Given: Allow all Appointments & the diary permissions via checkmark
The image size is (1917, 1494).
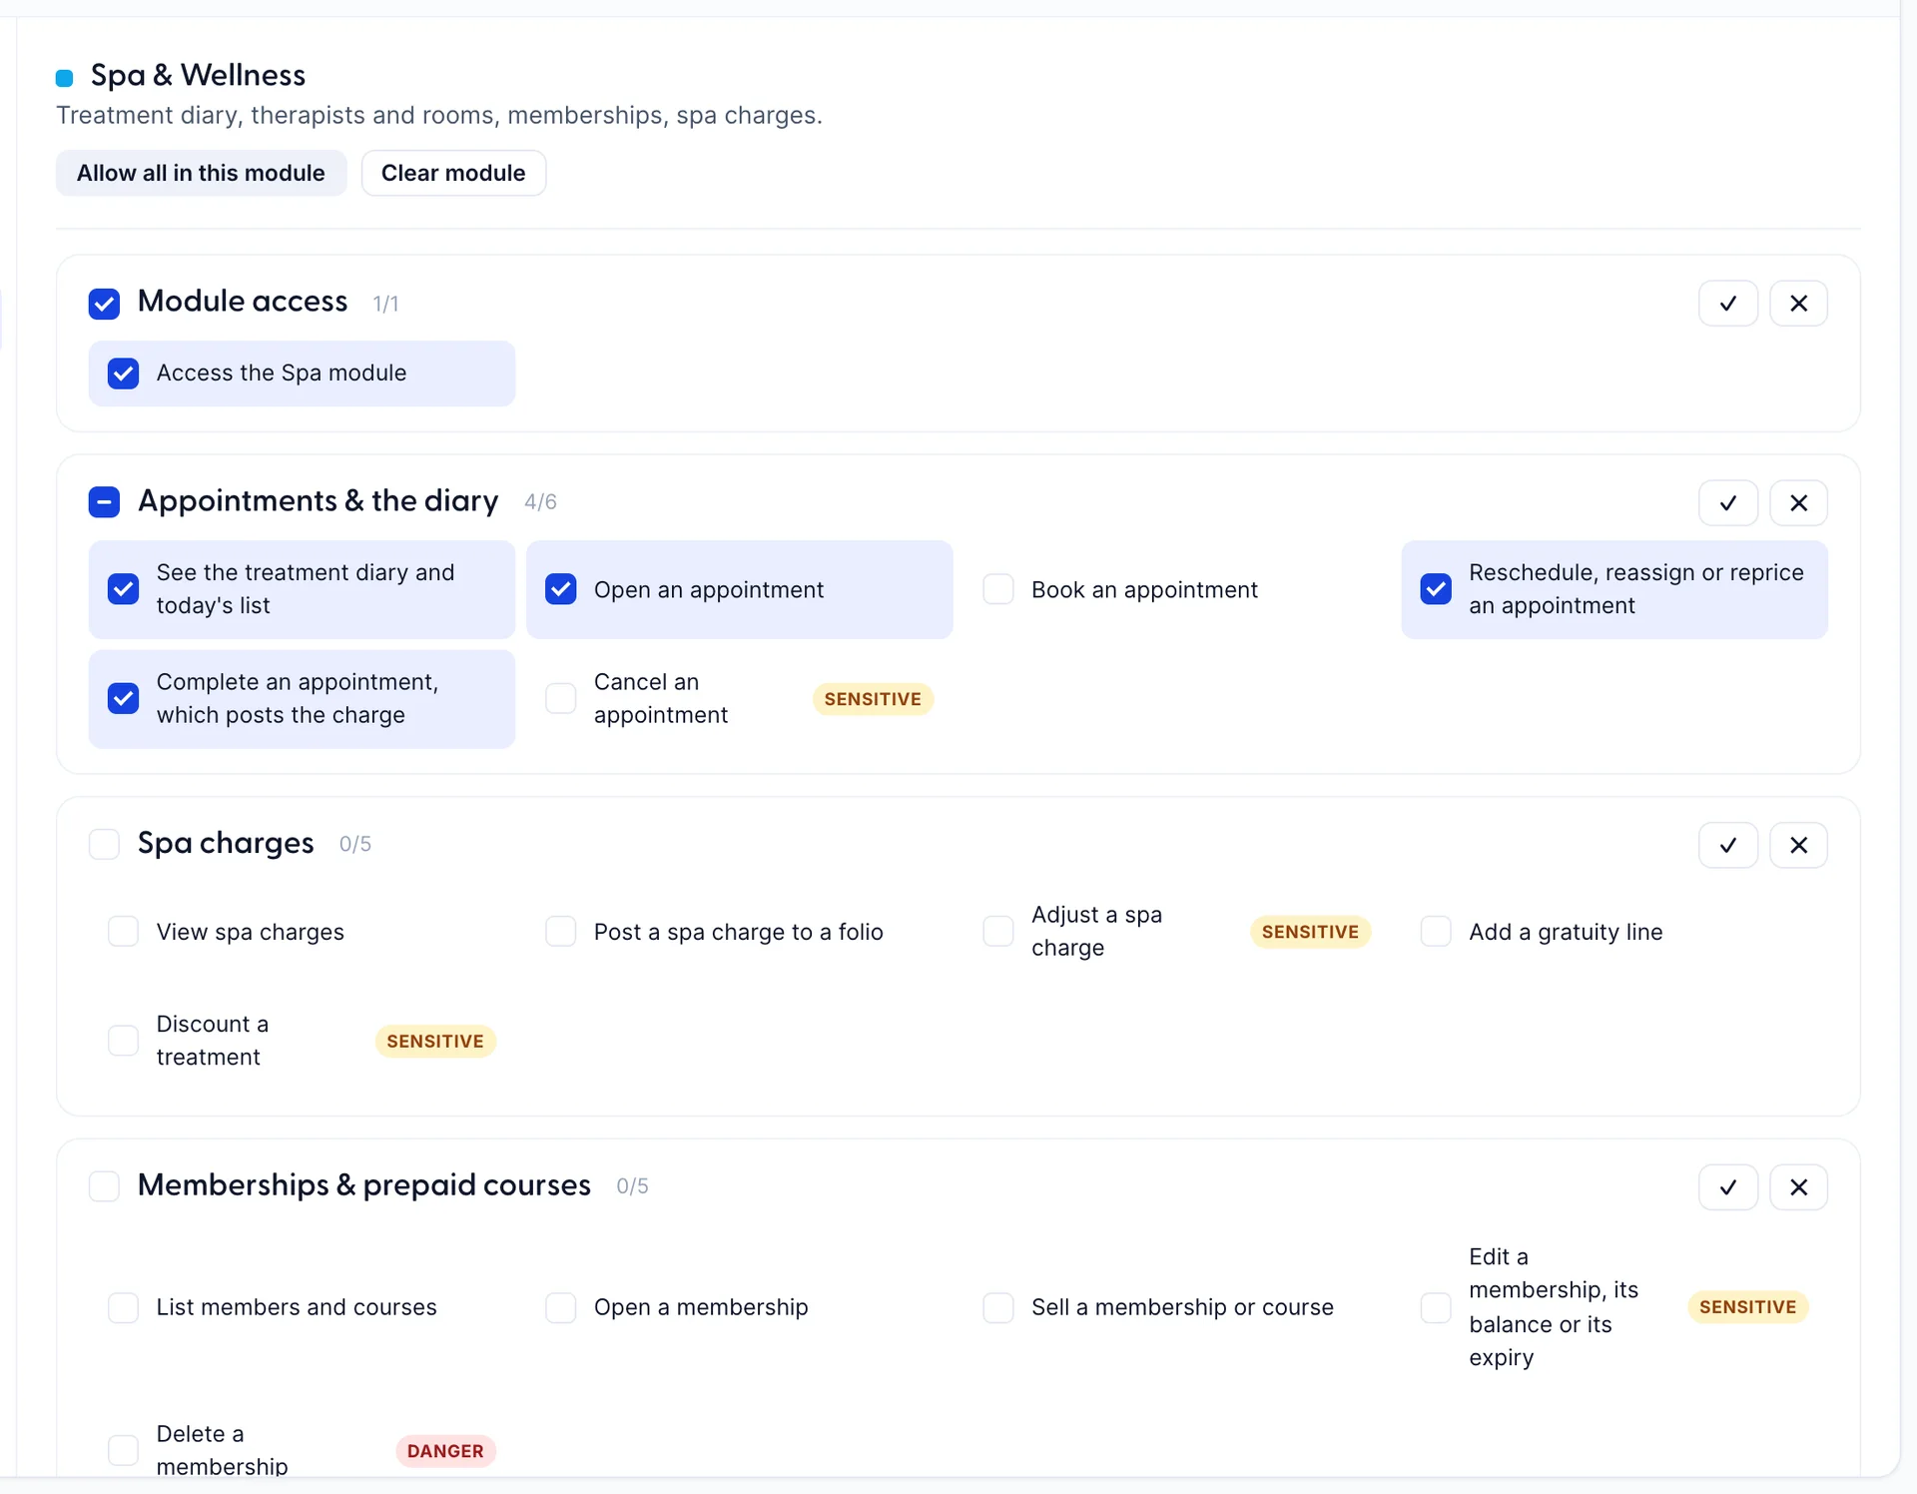Looking at the screenshot, I should click(1727, 503).
